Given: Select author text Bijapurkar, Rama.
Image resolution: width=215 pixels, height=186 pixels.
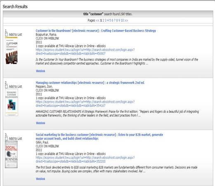Looking at the screenshot, I should 46,35.
